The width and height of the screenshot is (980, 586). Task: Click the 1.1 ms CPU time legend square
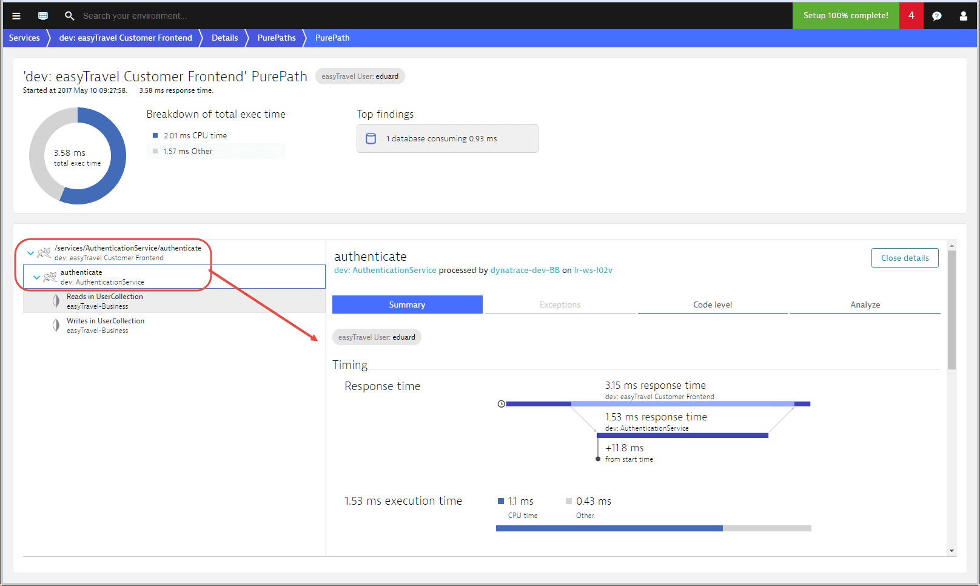tap(501, 501)
